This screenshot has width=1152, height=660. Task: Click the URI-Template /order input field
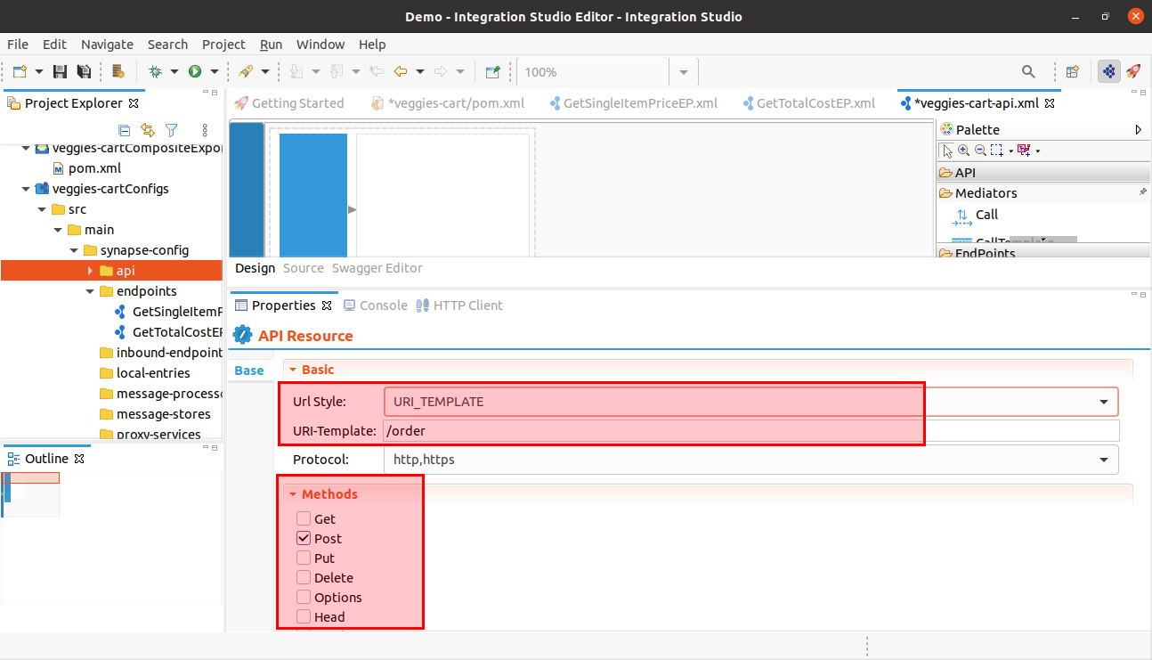(x=750, y=431)
